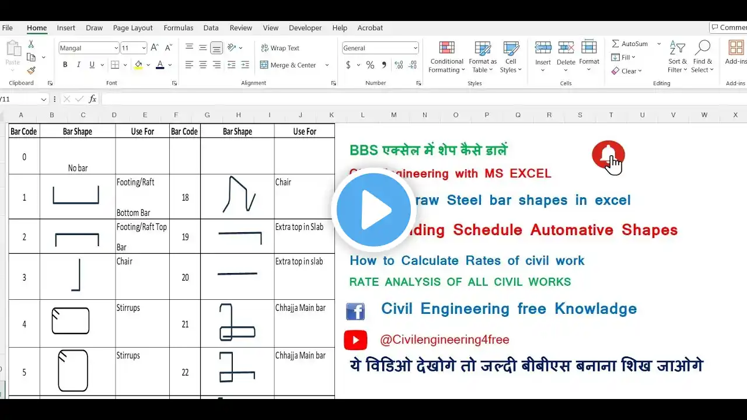Open Format as Table gallery
The height and width of the screenshot is (420, 747).
pyautogui.click(x=483, y=57)
